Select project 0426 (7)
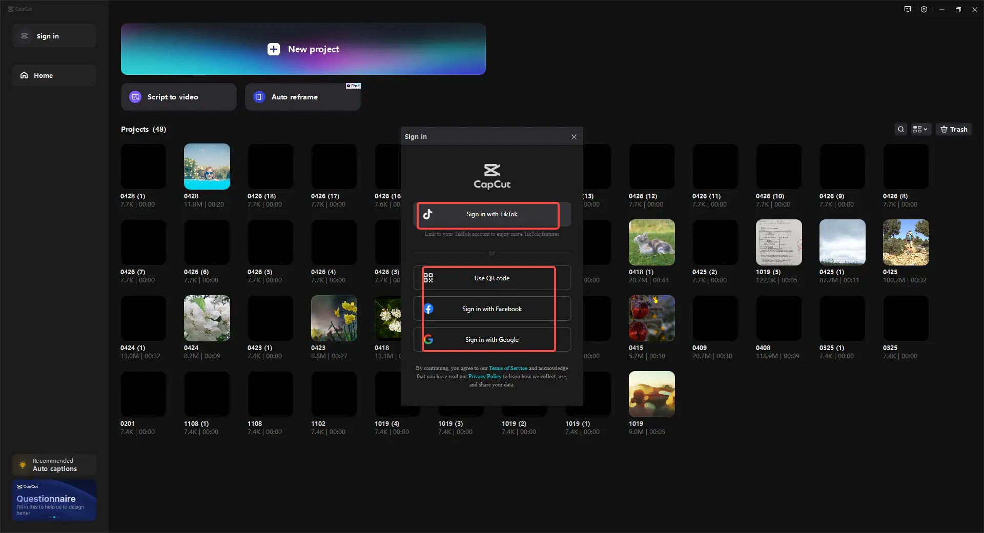Viewport: 984px width, 533px height. tap(143, 242)
